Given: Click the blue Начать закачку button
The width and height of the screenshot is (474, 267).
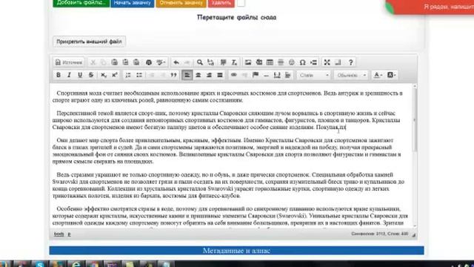Looking at the screenshot, I should (133, 3).
